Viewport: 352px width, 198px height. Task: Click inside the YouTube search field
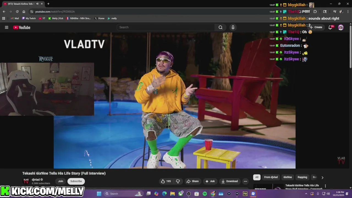tap(166, 27)
